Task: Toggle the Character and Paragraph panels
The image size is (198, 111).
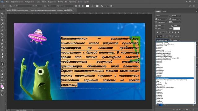Action: [x=97, y=6]
